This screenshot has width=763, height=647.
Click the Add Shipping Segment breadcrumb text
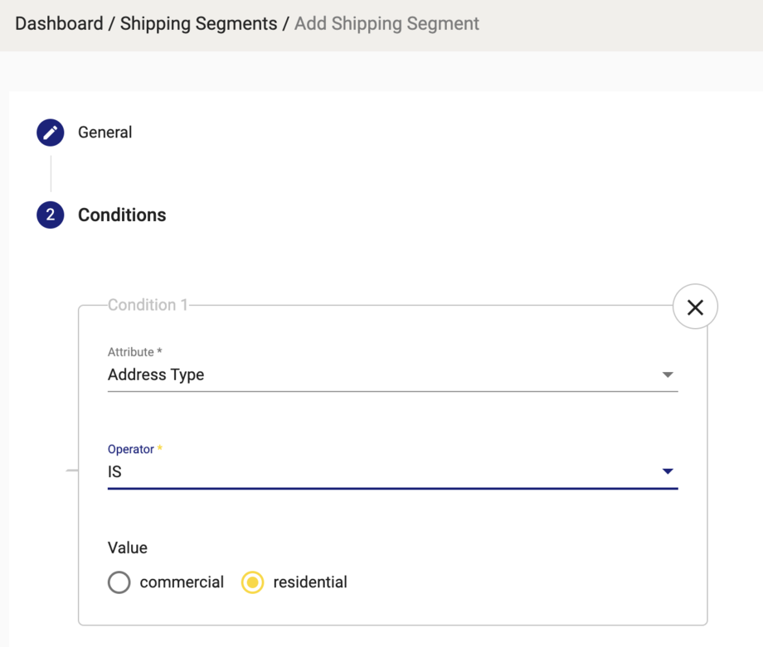tap(386, 23)
